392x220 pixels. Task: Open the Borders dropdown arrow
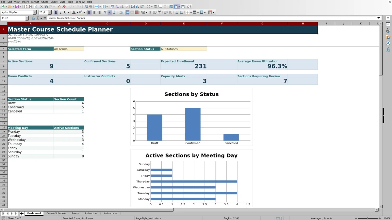[191, 12]
